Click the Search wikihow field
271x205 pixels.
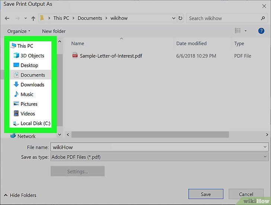226,18
